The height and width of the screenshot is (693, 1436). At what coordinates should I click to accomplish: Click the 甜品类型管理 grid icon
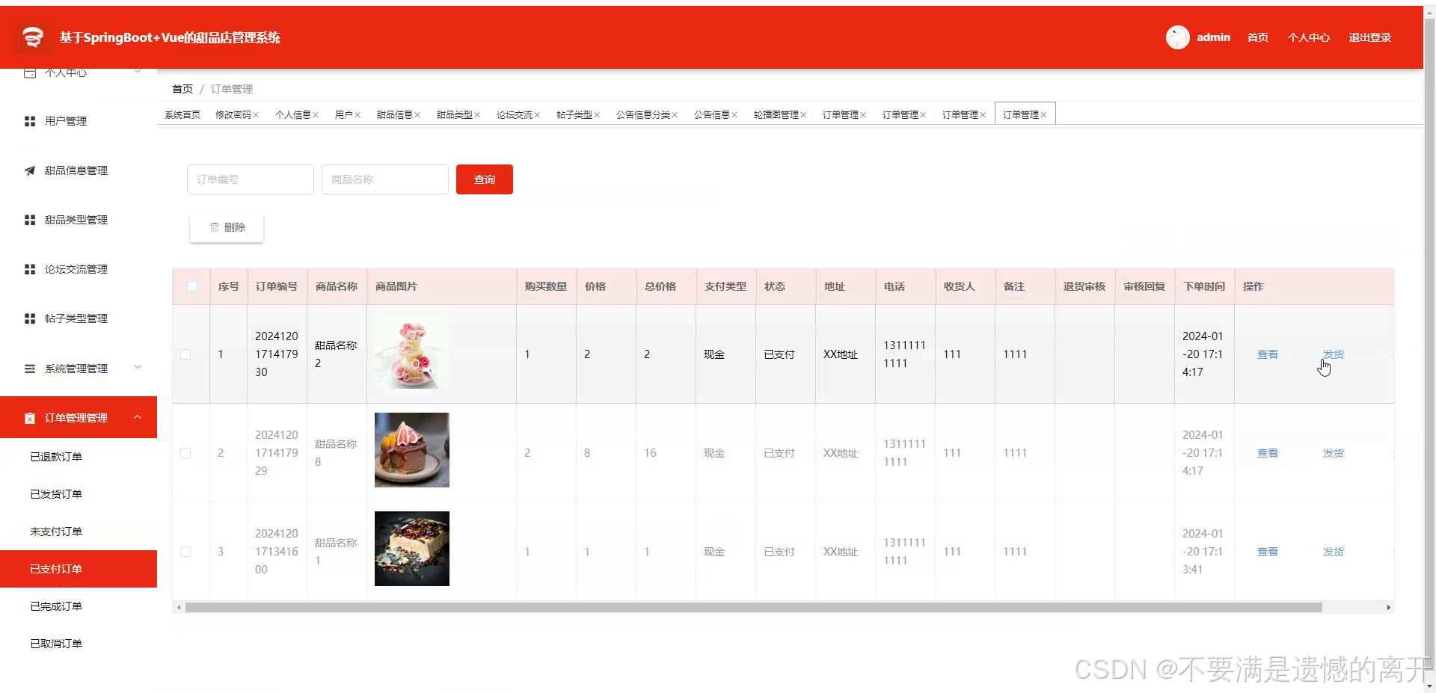pyautogui.click(x=30, y=219)
